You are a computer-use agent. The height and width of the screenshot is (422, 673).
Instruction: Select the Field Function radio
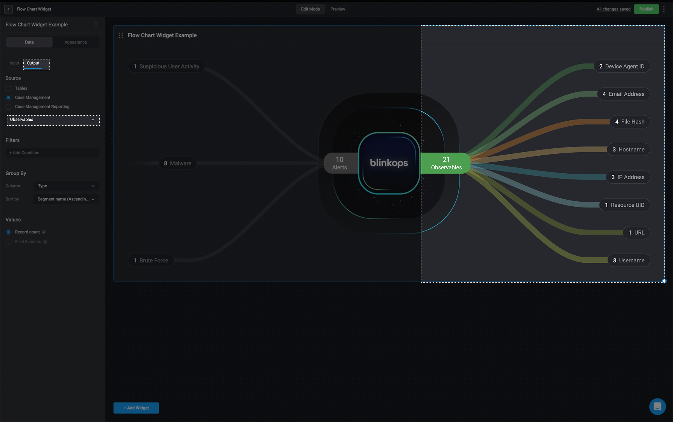click(x=9, y=242)
